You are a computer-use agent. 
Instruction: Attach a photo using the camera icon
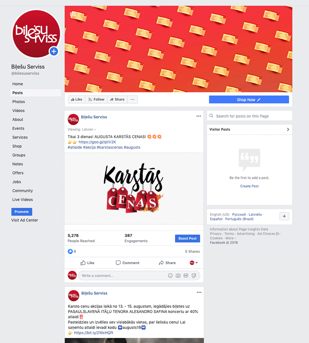[x=178, y=276]
